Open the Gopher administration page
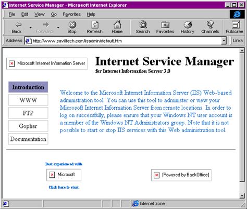Screen dimensions: 247x209 [x=28, y=126]
